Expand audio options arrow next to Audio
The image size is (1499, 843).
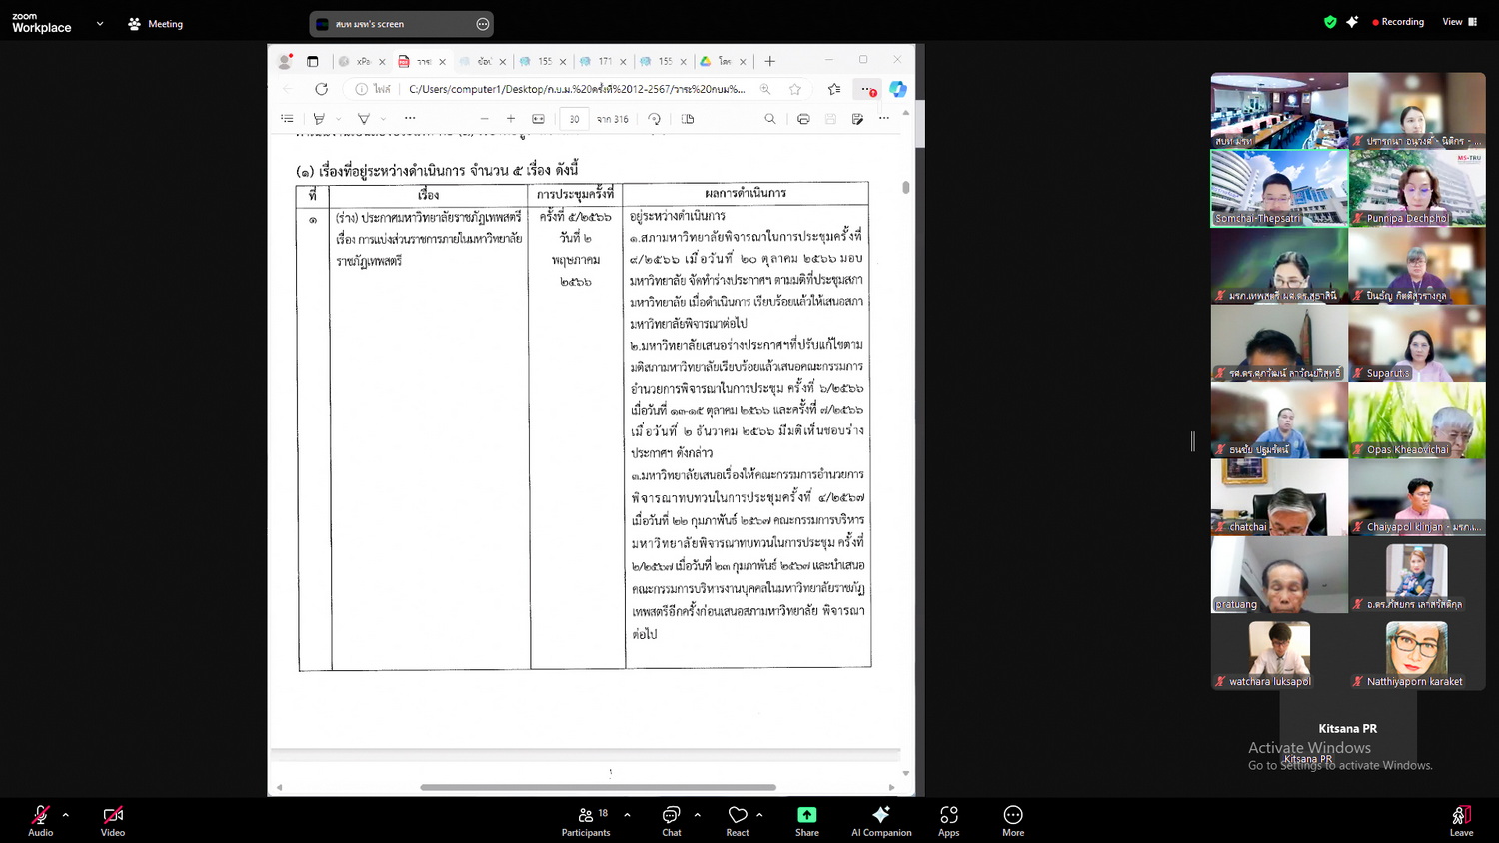point(66,815)
